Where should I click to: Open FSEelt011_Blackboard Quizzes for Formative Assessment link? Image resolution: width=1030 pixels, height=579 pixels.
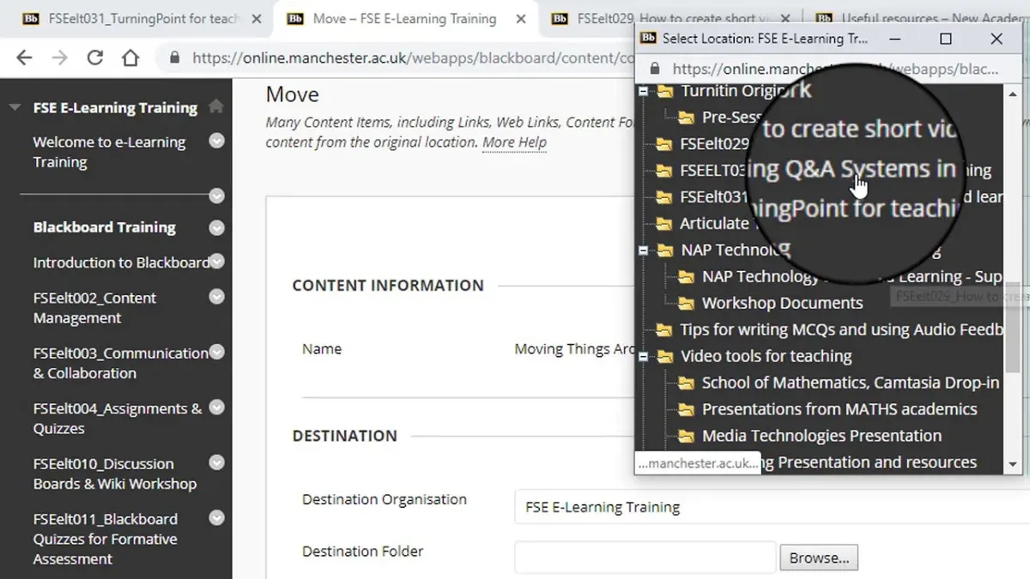[x=105, y=539]
